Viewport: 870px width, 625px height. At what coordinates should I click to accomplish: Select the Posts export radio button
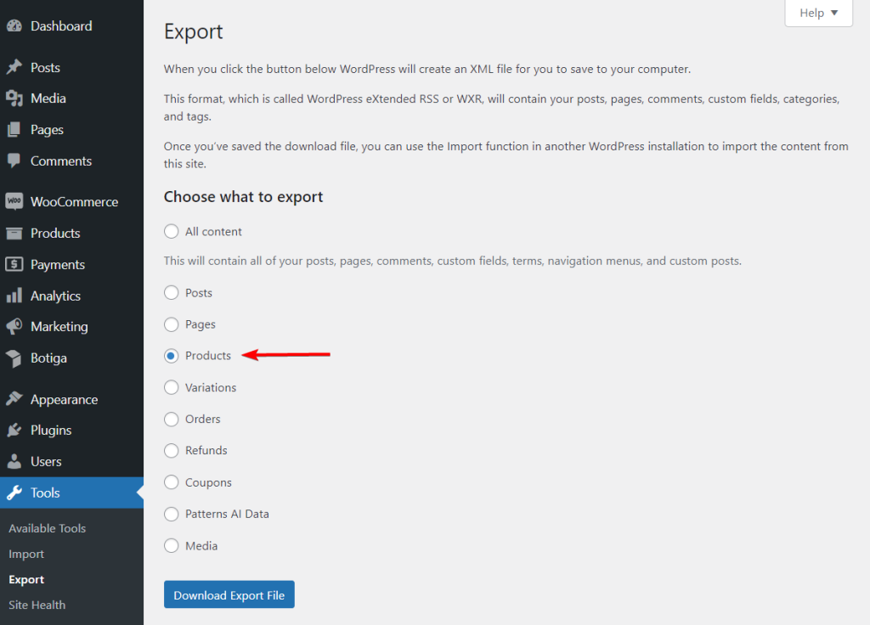(172, 292)
